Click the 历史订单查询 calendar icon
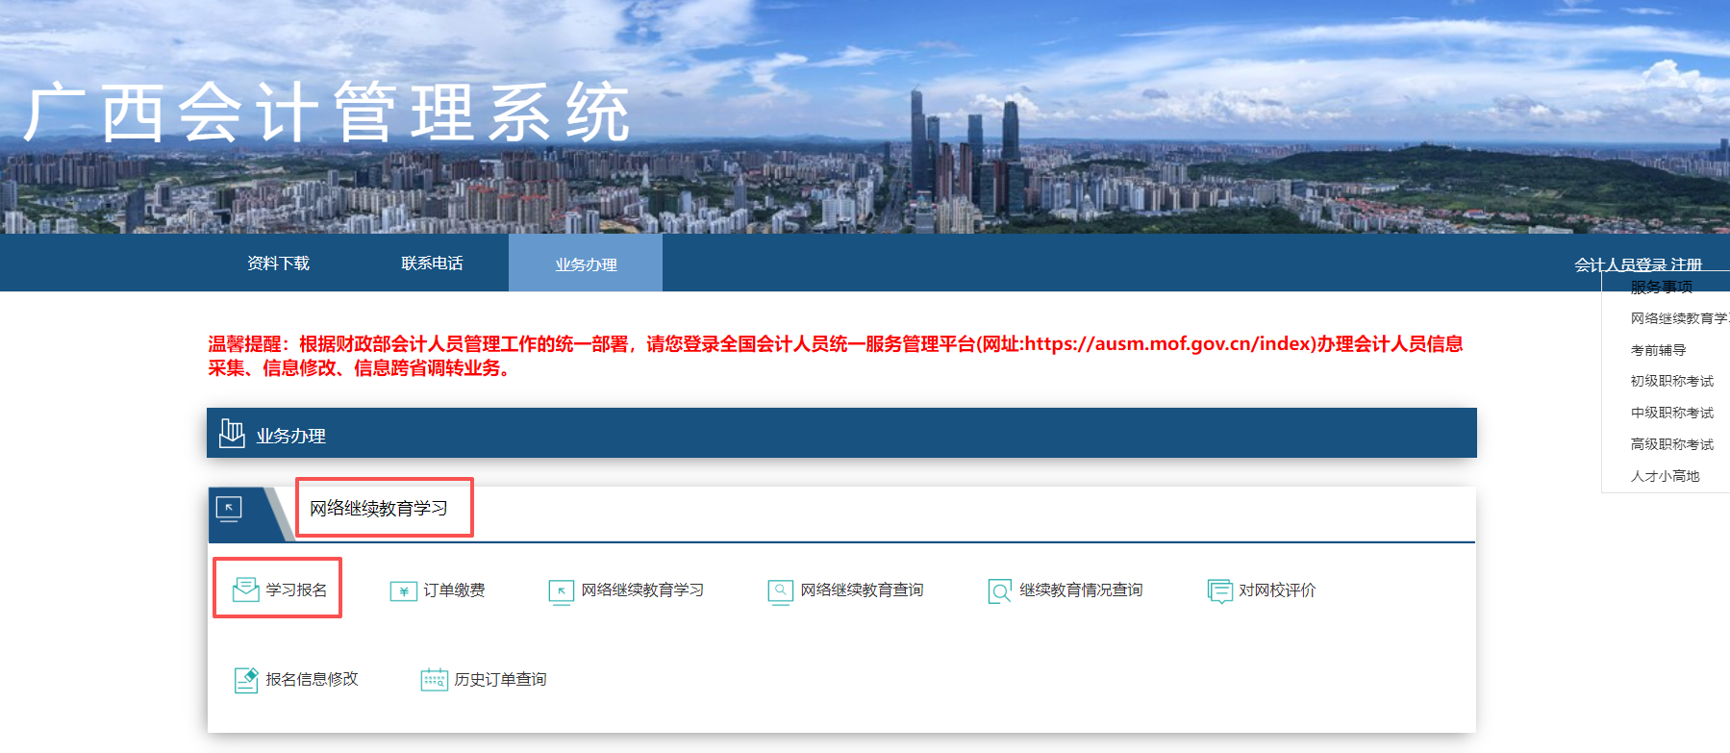 click(434, 680)
